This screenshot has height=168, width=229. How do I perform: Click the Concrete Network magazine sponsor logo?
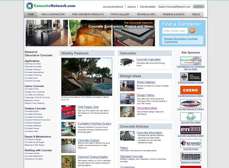tap(191, 61)
